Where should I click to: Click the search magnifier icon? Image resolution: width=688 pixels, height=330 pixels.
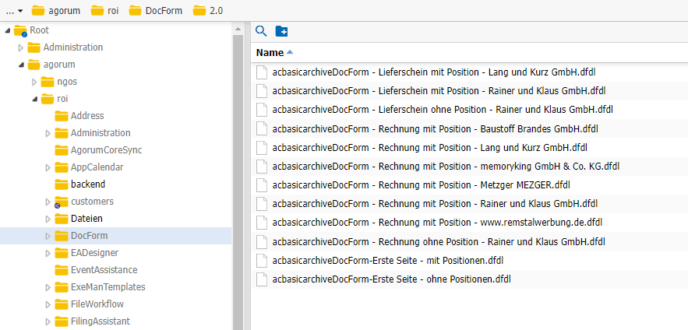[261, 31]
